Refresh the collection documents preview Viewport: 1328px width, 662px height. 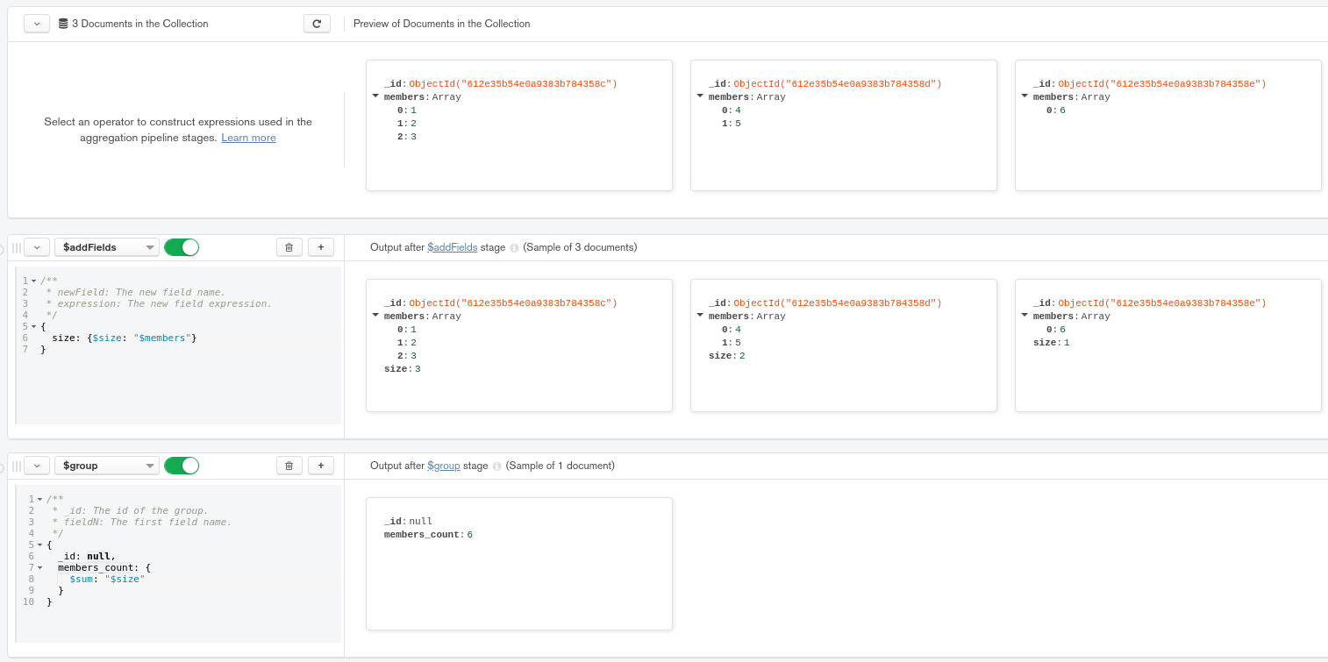317,24
